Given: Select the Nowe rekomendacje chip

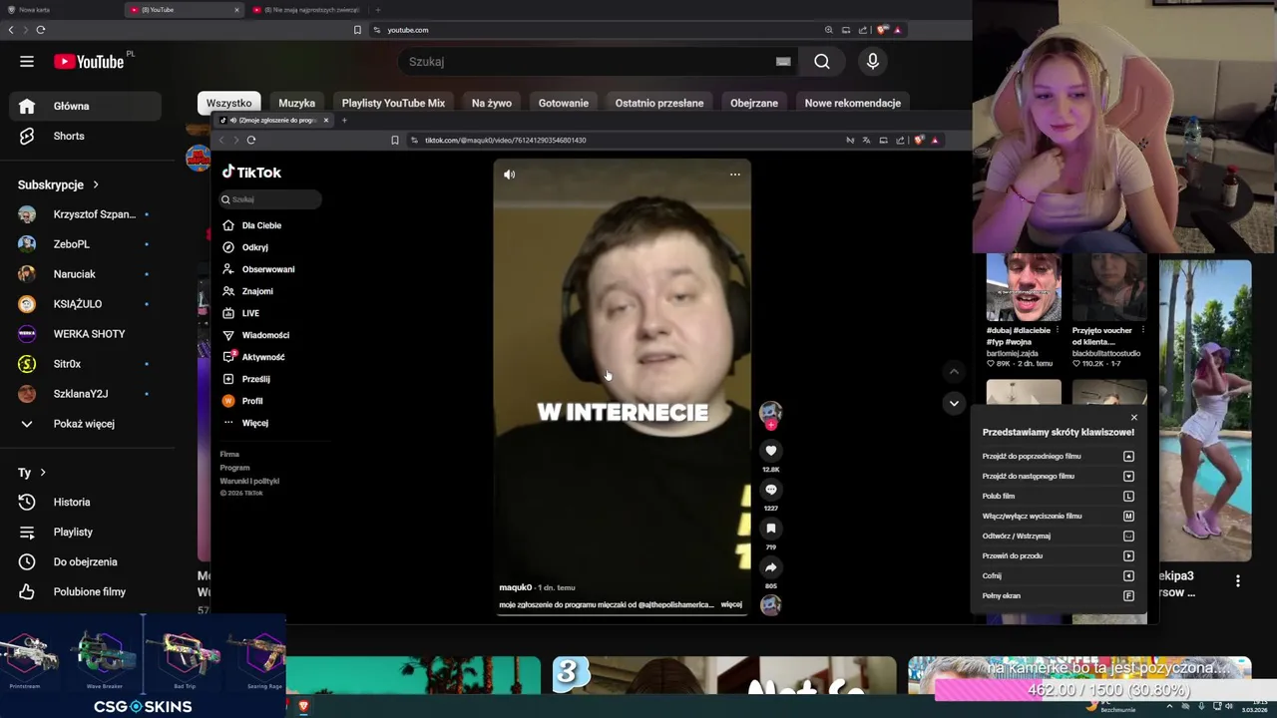Looking at the screenshot, I should [x=853, y=103].
